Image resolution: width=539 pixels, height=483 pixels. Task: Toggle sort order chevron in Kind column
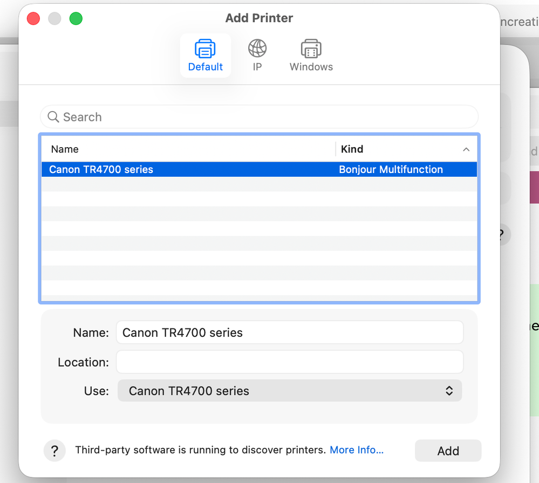466,149
